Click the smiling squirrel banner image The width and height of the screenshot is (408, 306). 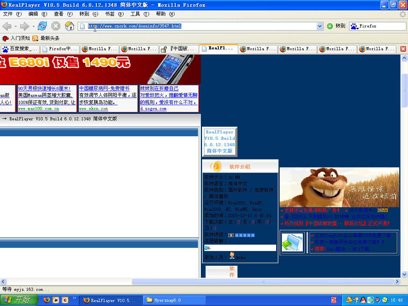(339, 187)
